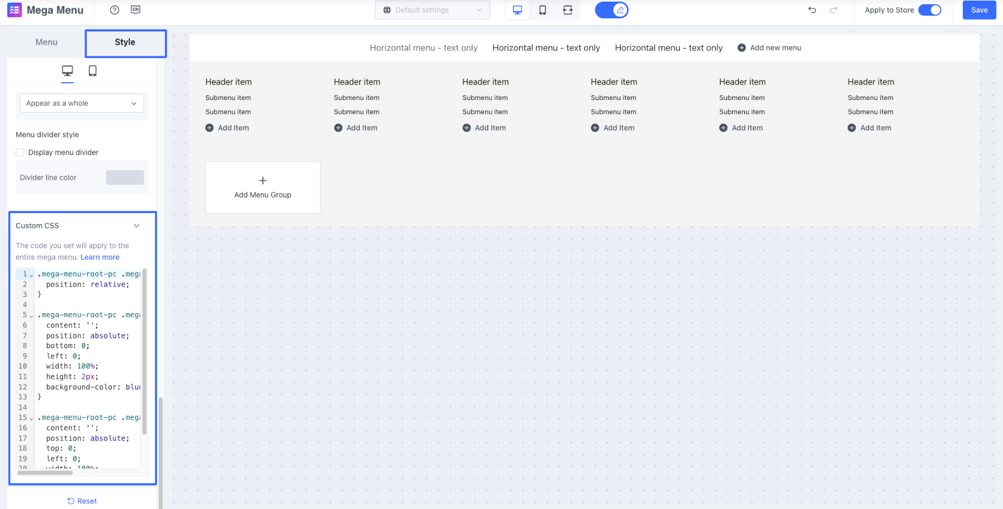Fold CSS code block at line 15

pyautogui.click(x=31, y=418)
